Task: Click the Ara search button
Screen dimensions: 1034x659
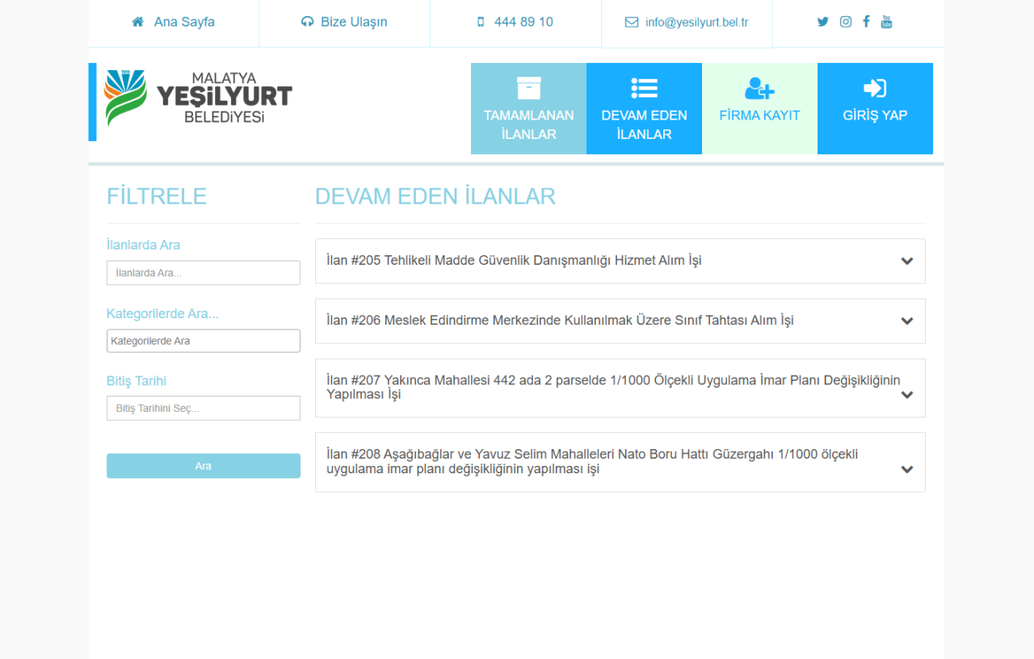Action: (203, 466)
